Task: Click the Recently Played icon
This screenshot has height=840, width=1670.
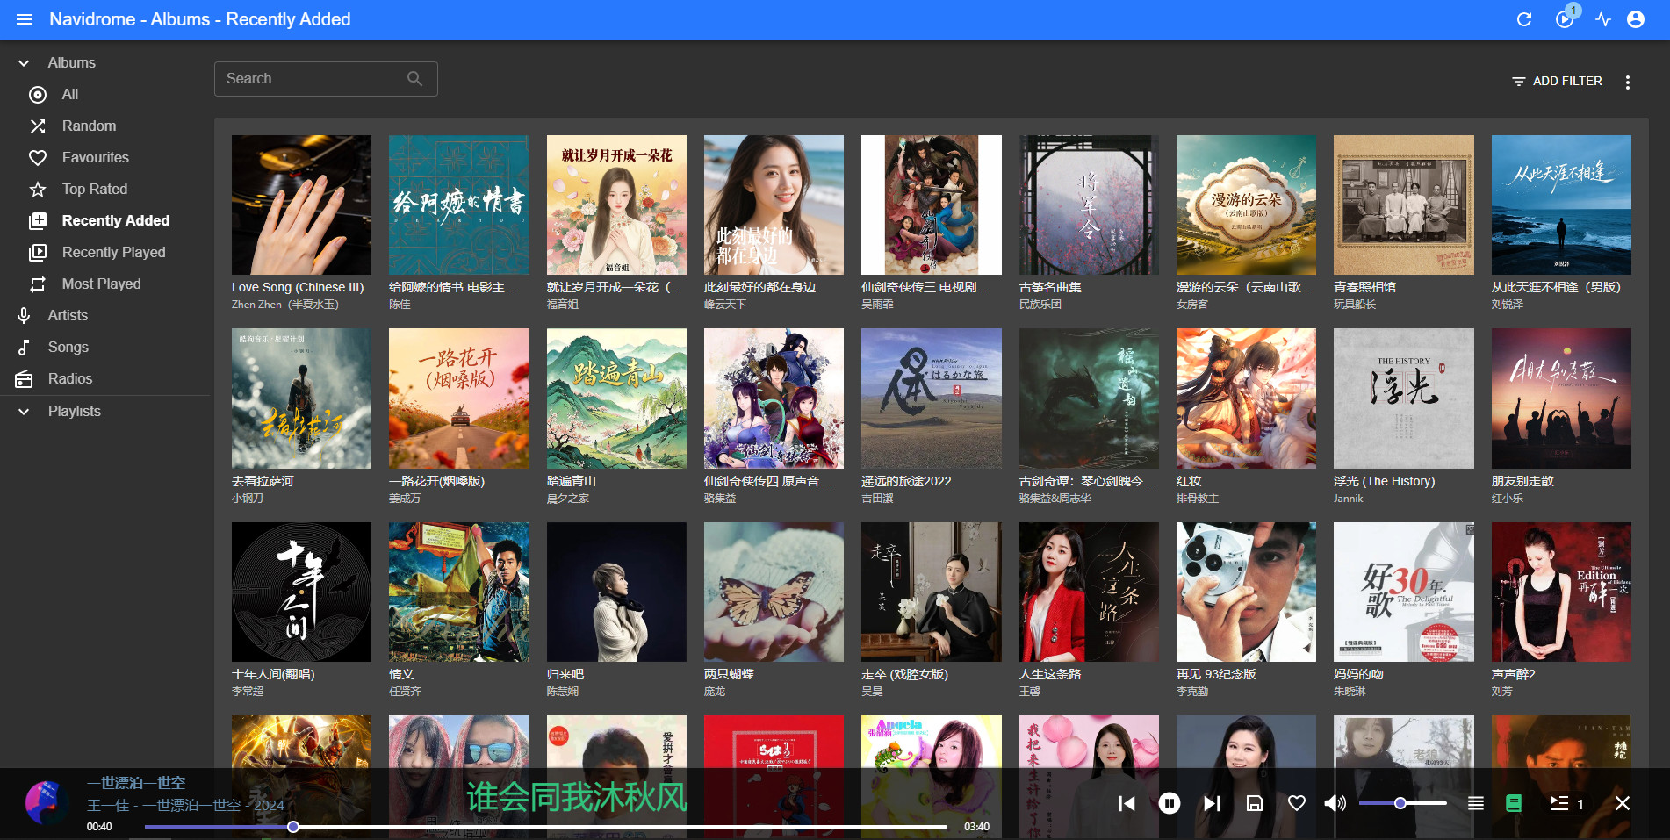Action: [x=38, y=253]
